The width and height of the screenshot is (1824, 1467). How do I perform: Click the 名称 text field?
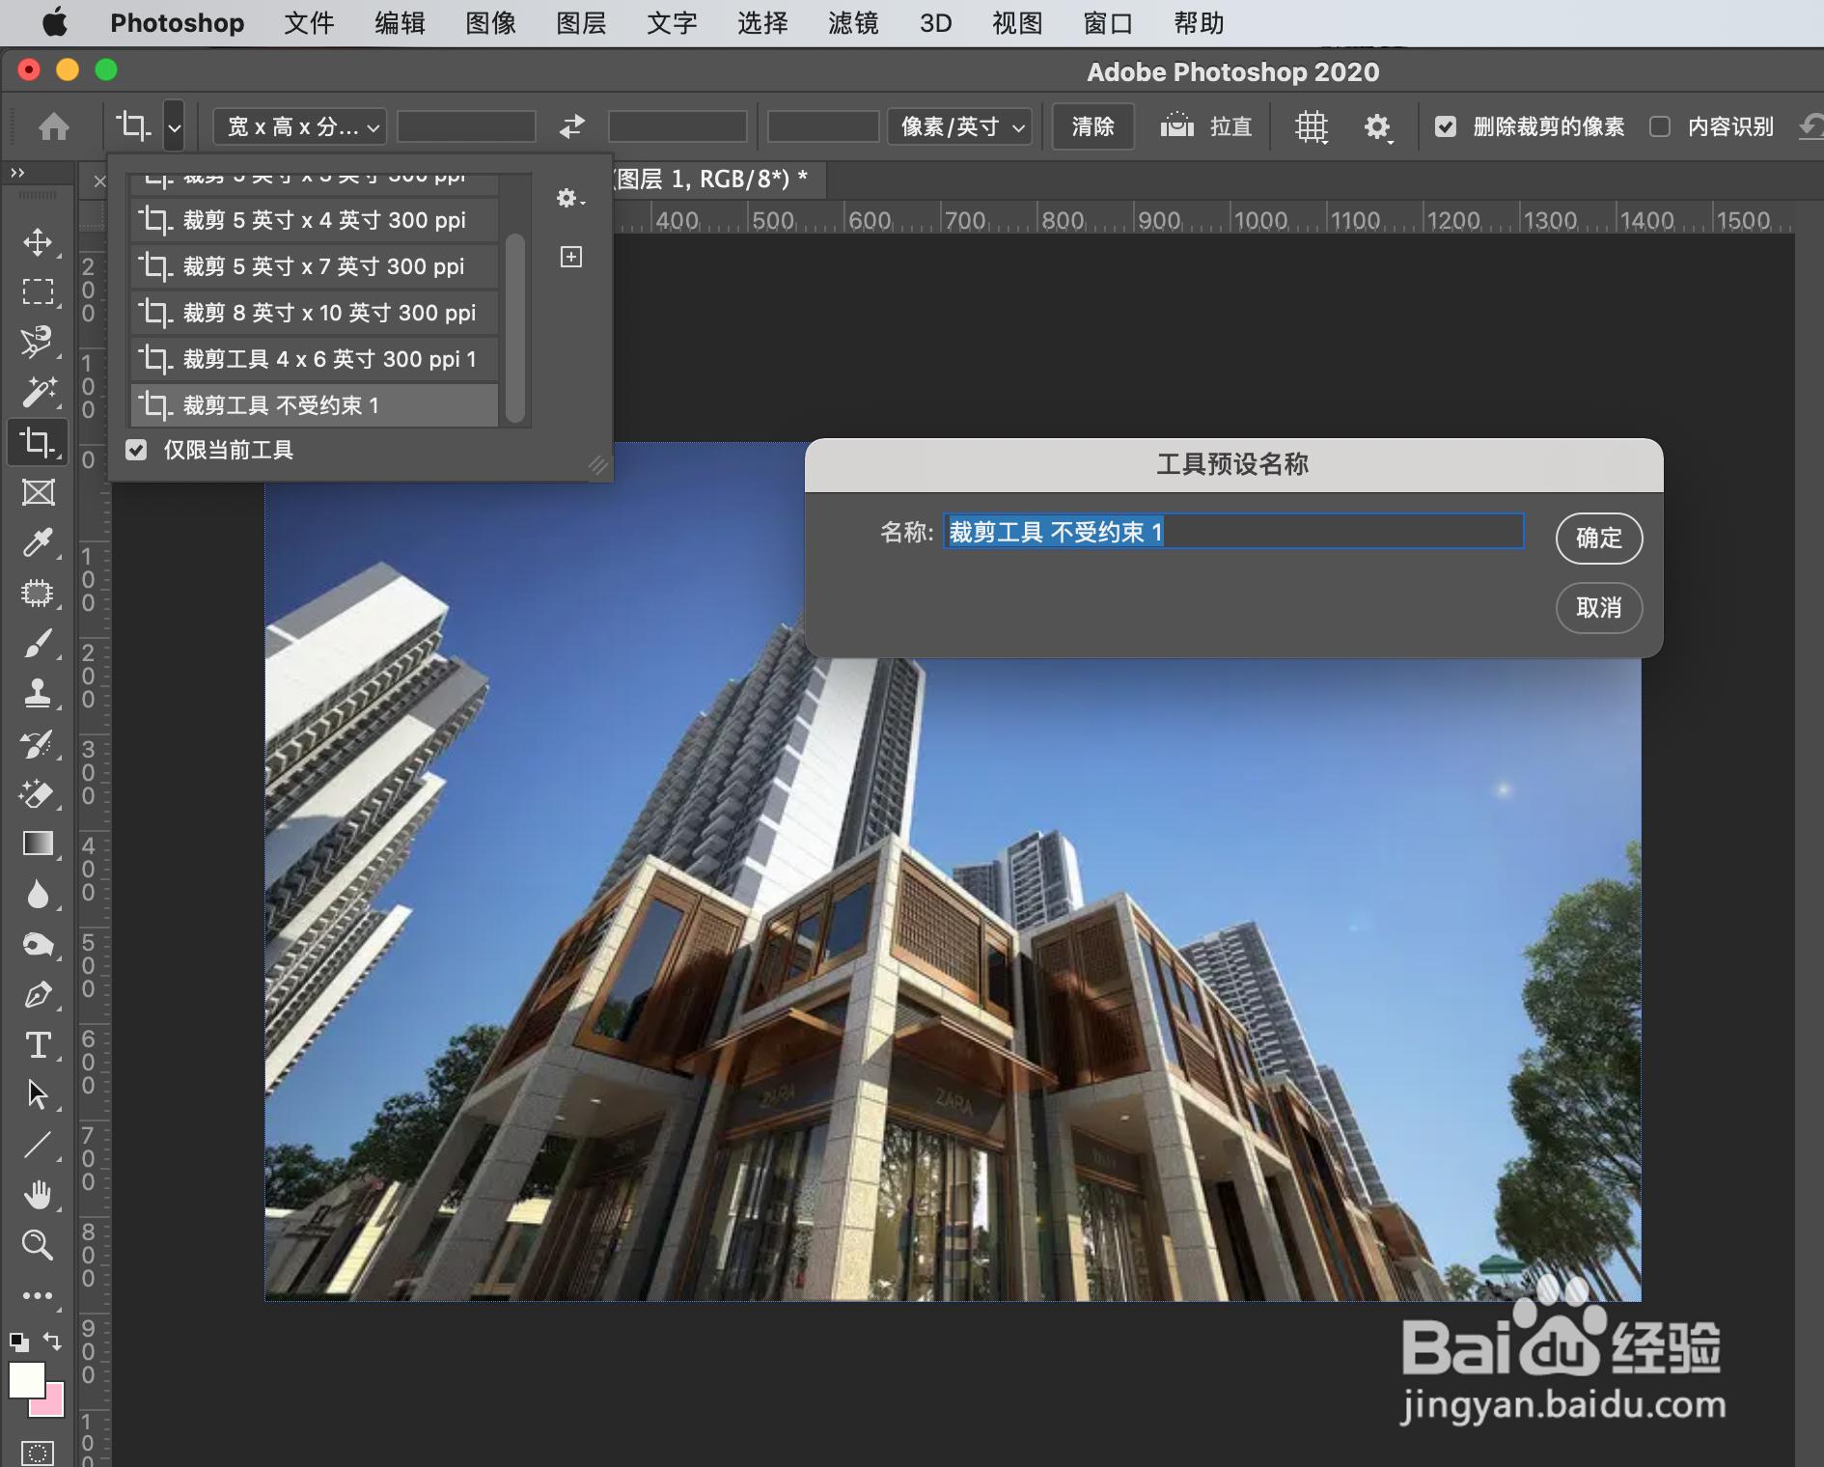click(1233, 532)
